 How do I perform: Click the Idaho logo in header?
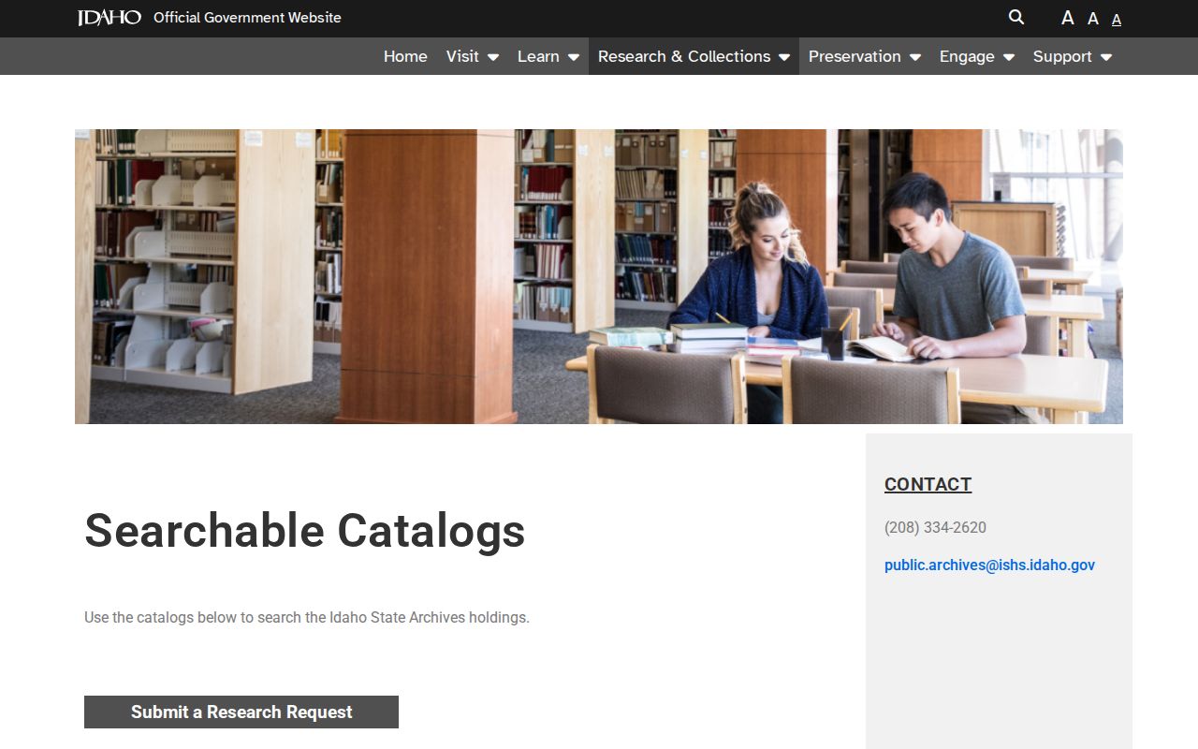[110, 18]
